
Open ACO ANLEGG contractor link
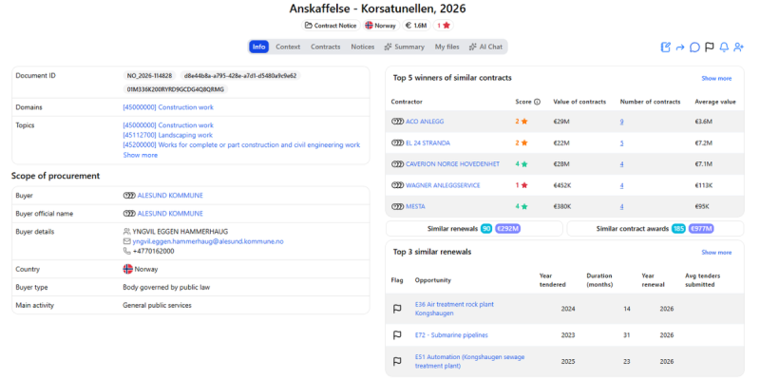425,122
